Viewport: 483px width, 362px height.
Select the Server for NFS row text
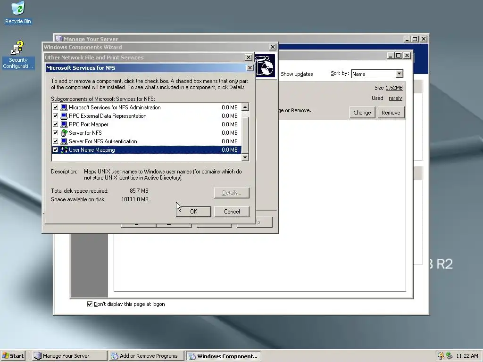coord(85,133)
